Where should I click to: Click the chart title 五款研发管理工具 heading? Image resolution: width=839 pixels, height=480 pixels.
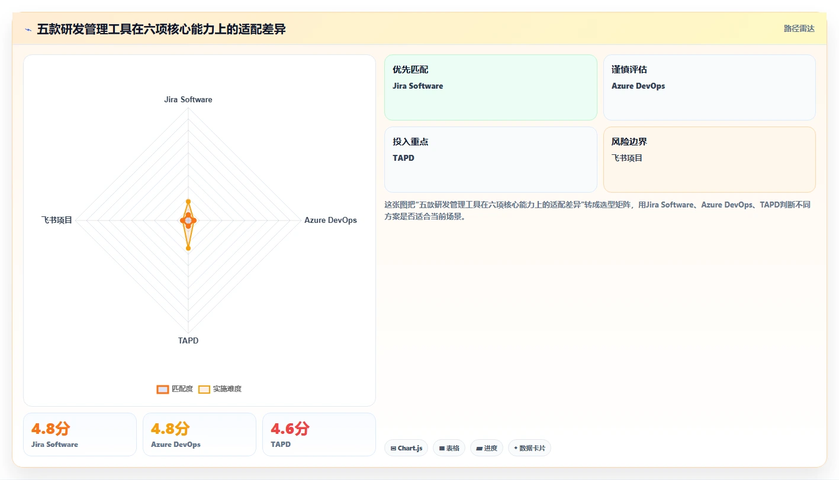[161, 29]
